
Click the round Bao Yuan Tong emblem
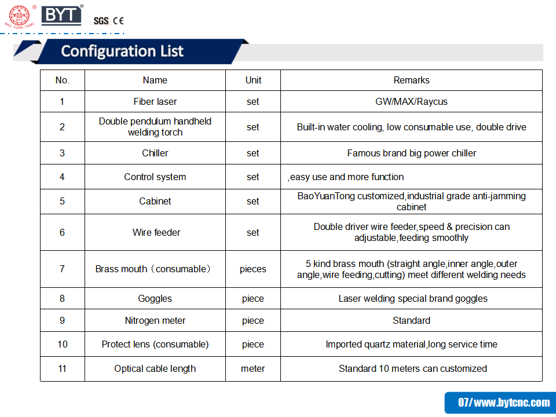[x=20, y=15]
